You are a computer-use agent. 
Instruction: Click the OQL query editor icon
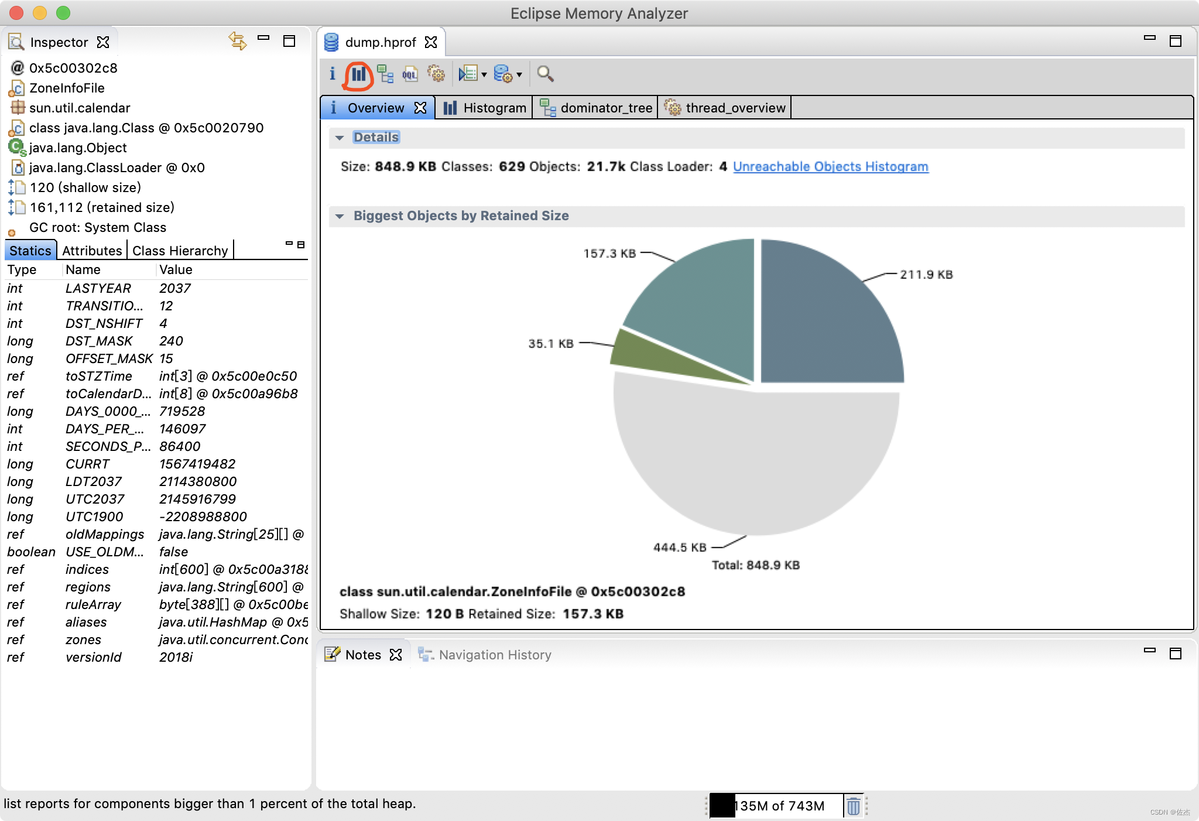pos(409,73)
